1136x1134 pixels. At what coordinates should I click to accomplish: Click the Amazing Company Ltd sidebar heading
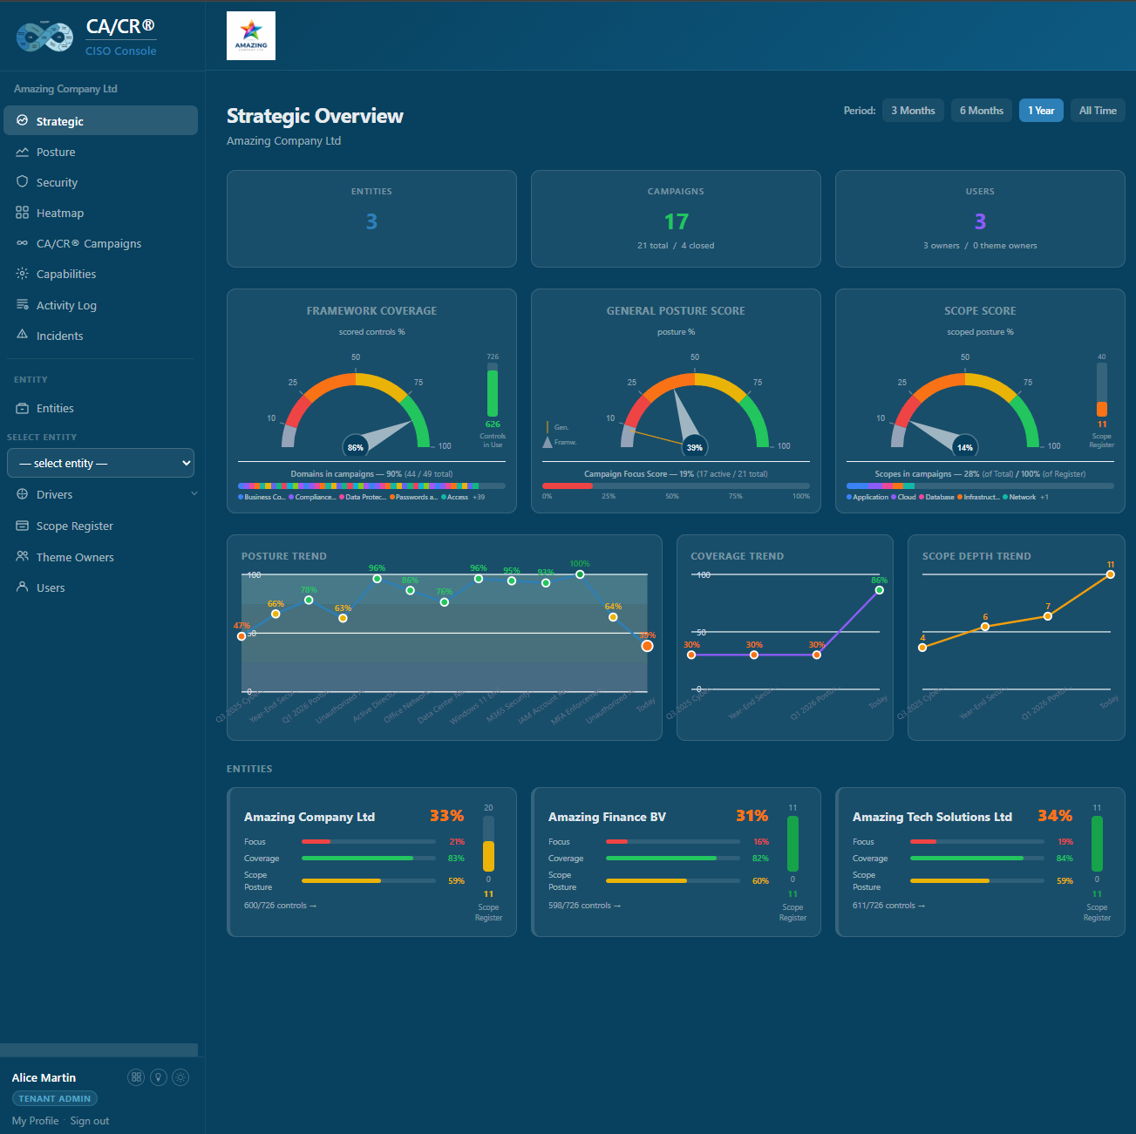(65, 89)
